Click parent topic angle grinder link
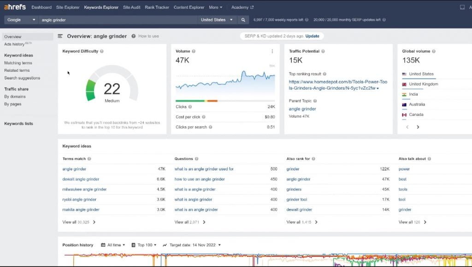 coord(302,109)
